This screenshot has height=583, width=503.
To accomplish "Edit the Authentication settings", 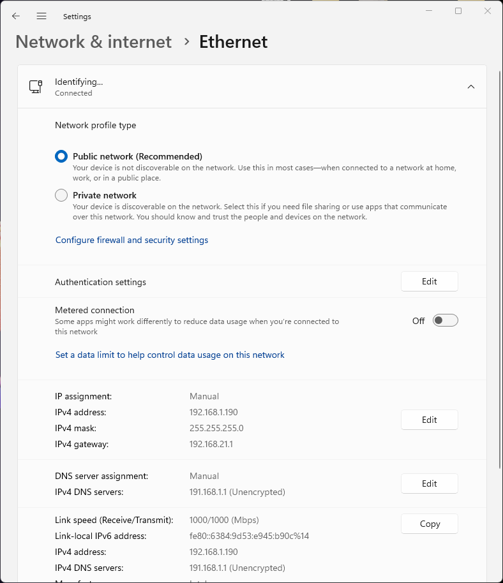I will tap(429, 281).
